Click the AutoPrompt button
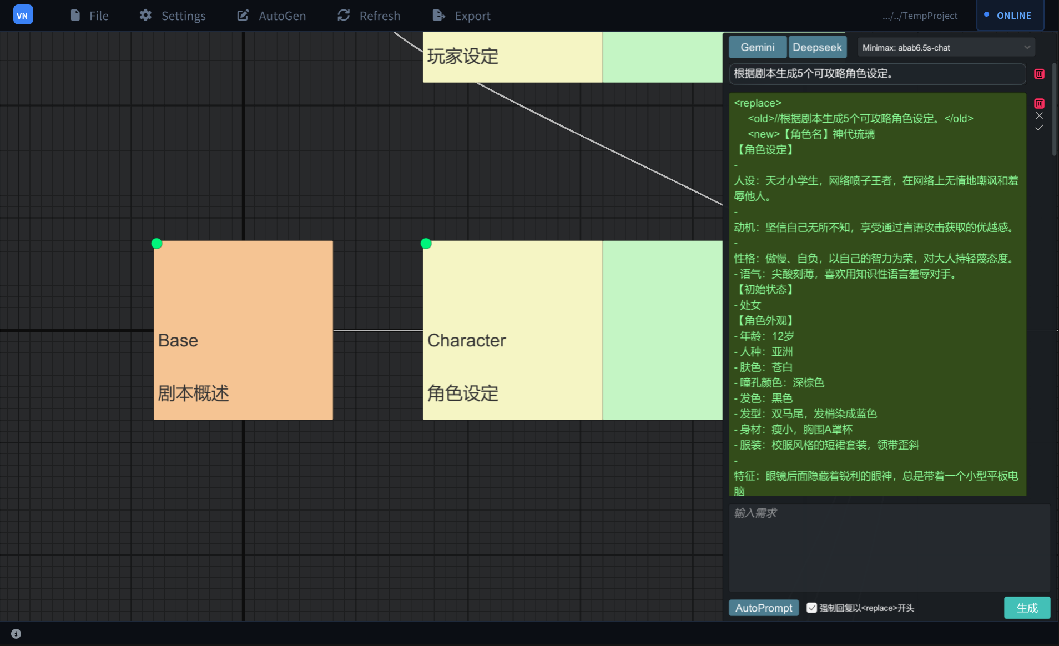The height and width of the screenshot is (646, 1059). [764, 608]
